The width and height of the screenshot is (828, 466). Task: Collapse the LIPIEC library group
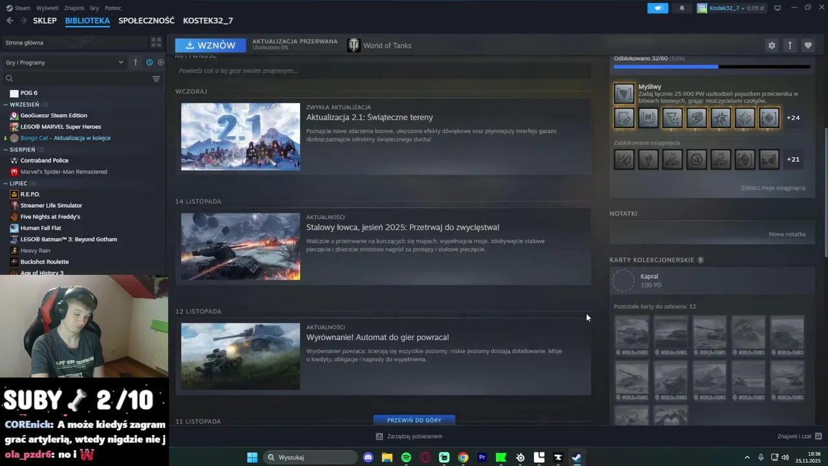point(6,183)
